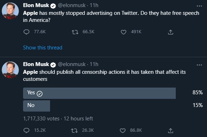The width and height of the screenshot is (207, 137).
Task: Click the Yes checkmark icon
Action: (40, 94)
